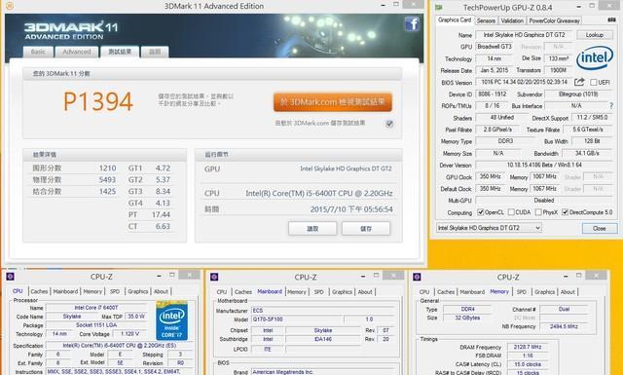The image size is (623, 375).
Task: Click the GPU-Z Name field
Action: pos(524,35)
